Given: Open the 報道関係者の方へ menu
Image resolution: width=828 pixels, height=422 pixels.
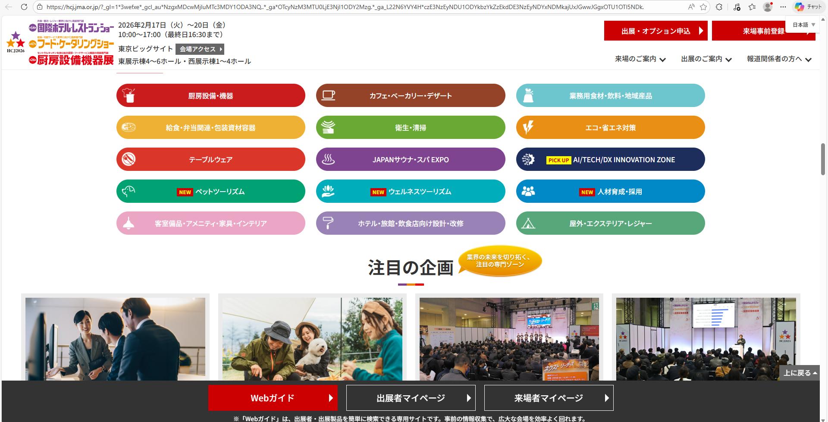Looking at the screenshot, I should tap(779, 59).
